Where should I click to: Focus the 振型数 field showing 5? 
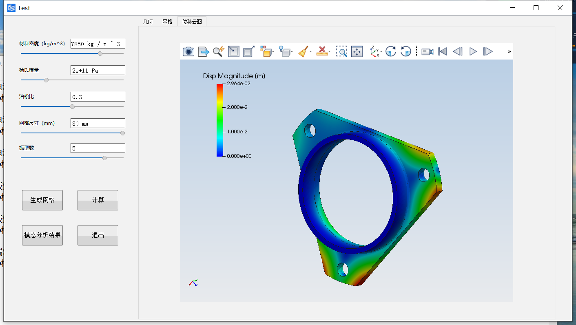click(x=98, y=148)
